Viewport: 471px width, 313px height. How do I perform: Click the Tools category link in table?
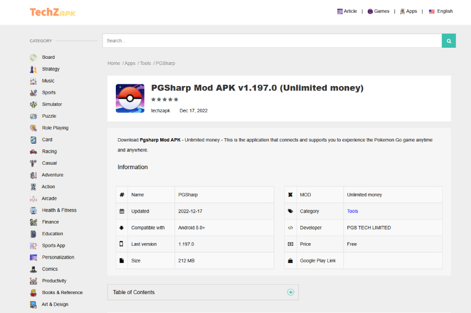352,211
